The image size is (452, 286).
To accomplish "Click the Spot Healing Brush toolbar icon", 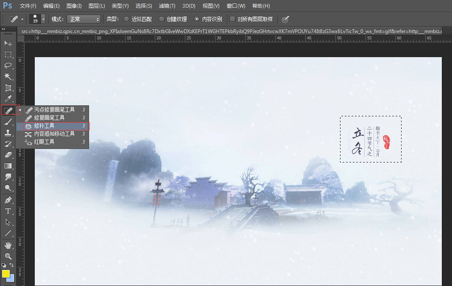I will coord(8,110).
